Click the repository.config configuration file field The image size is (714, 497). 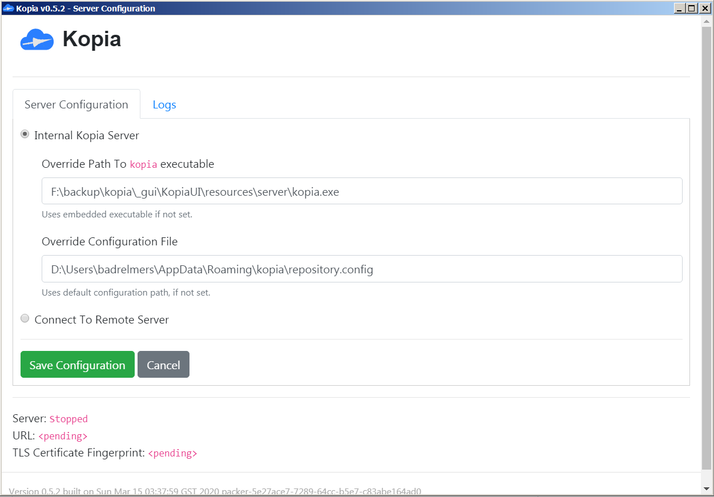tap(361, 268)
